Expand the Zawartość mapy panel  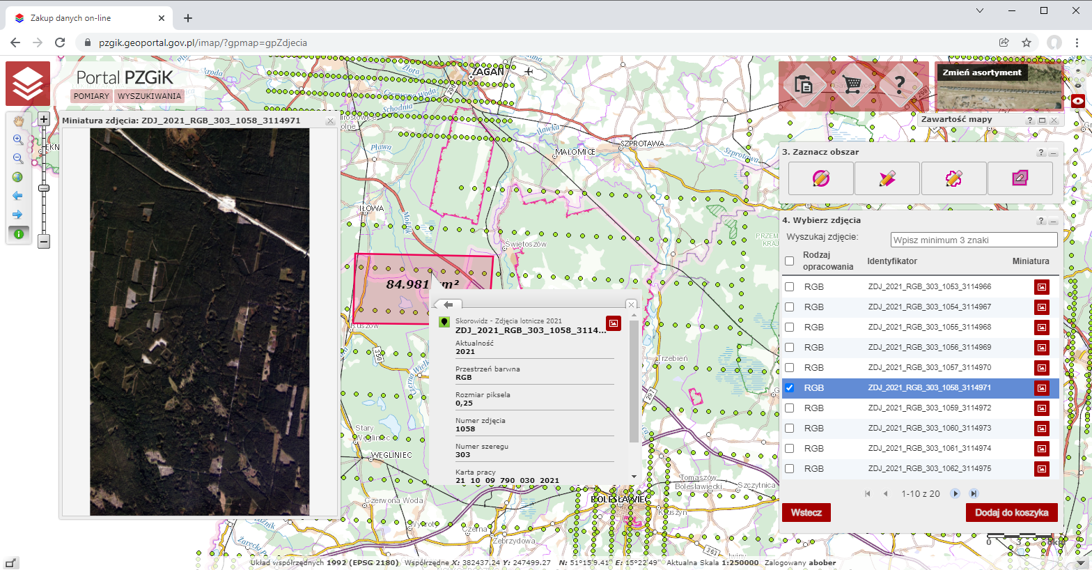pyautogui.click(x=1042, y=120)
